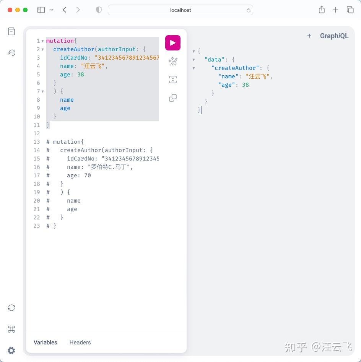The height and width of the screenshot is (362, 361).
Task: Re-fetch the GraphQL schema with refresh icon
Action: coord(11,308)
